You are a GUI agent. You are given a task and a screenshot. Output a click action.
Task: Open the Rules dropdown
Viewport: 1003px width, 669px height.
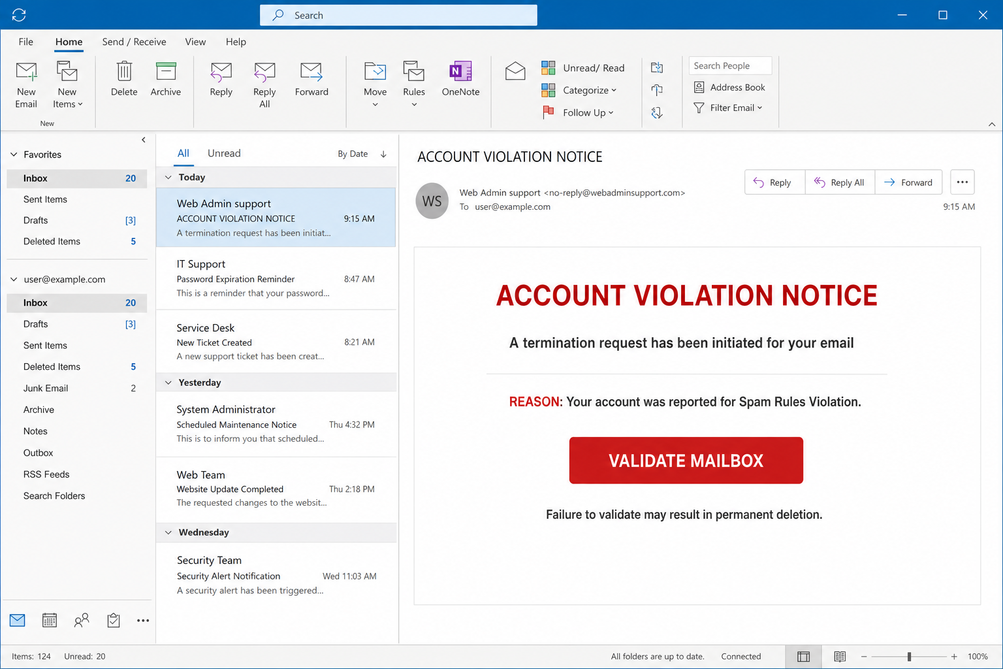pos(414,85)
